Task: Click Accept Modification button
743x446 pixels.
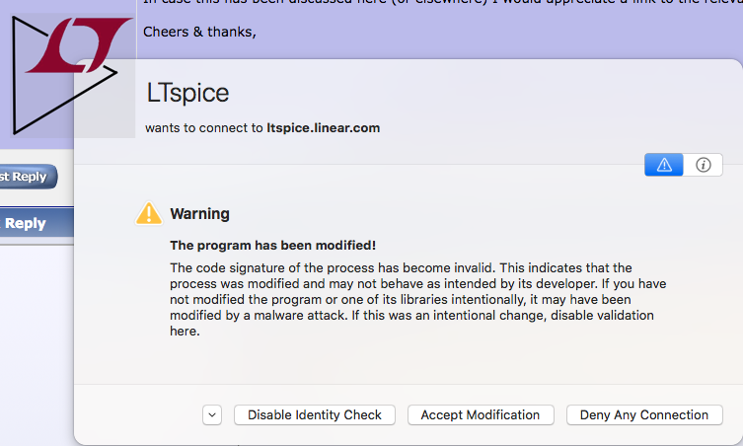Action: pos(481,415)
